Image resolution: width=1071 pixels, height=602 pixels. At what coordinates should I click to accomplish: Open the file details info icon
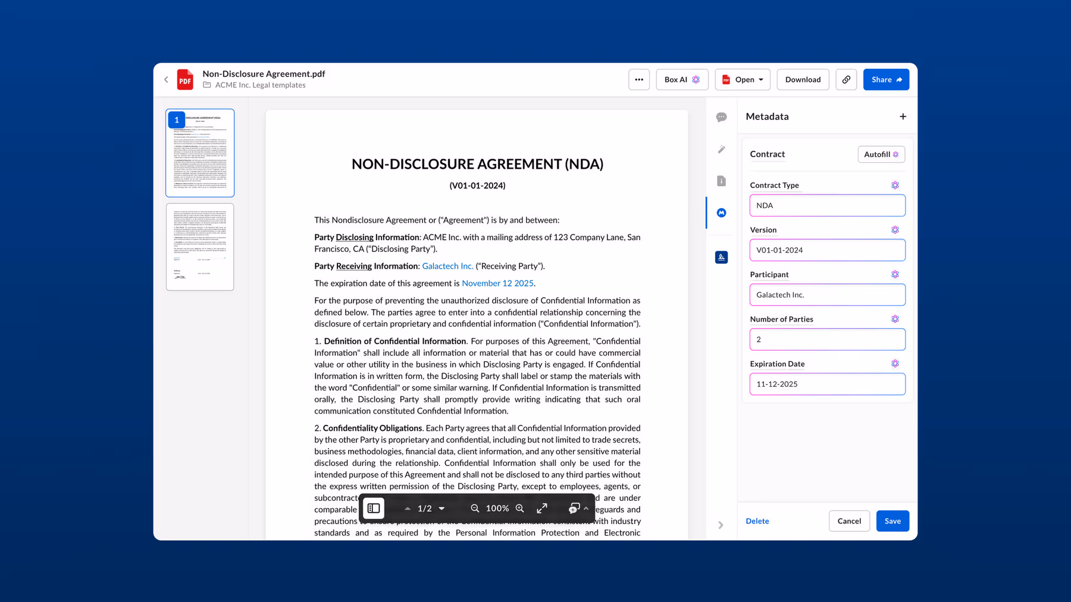(721, 181)
